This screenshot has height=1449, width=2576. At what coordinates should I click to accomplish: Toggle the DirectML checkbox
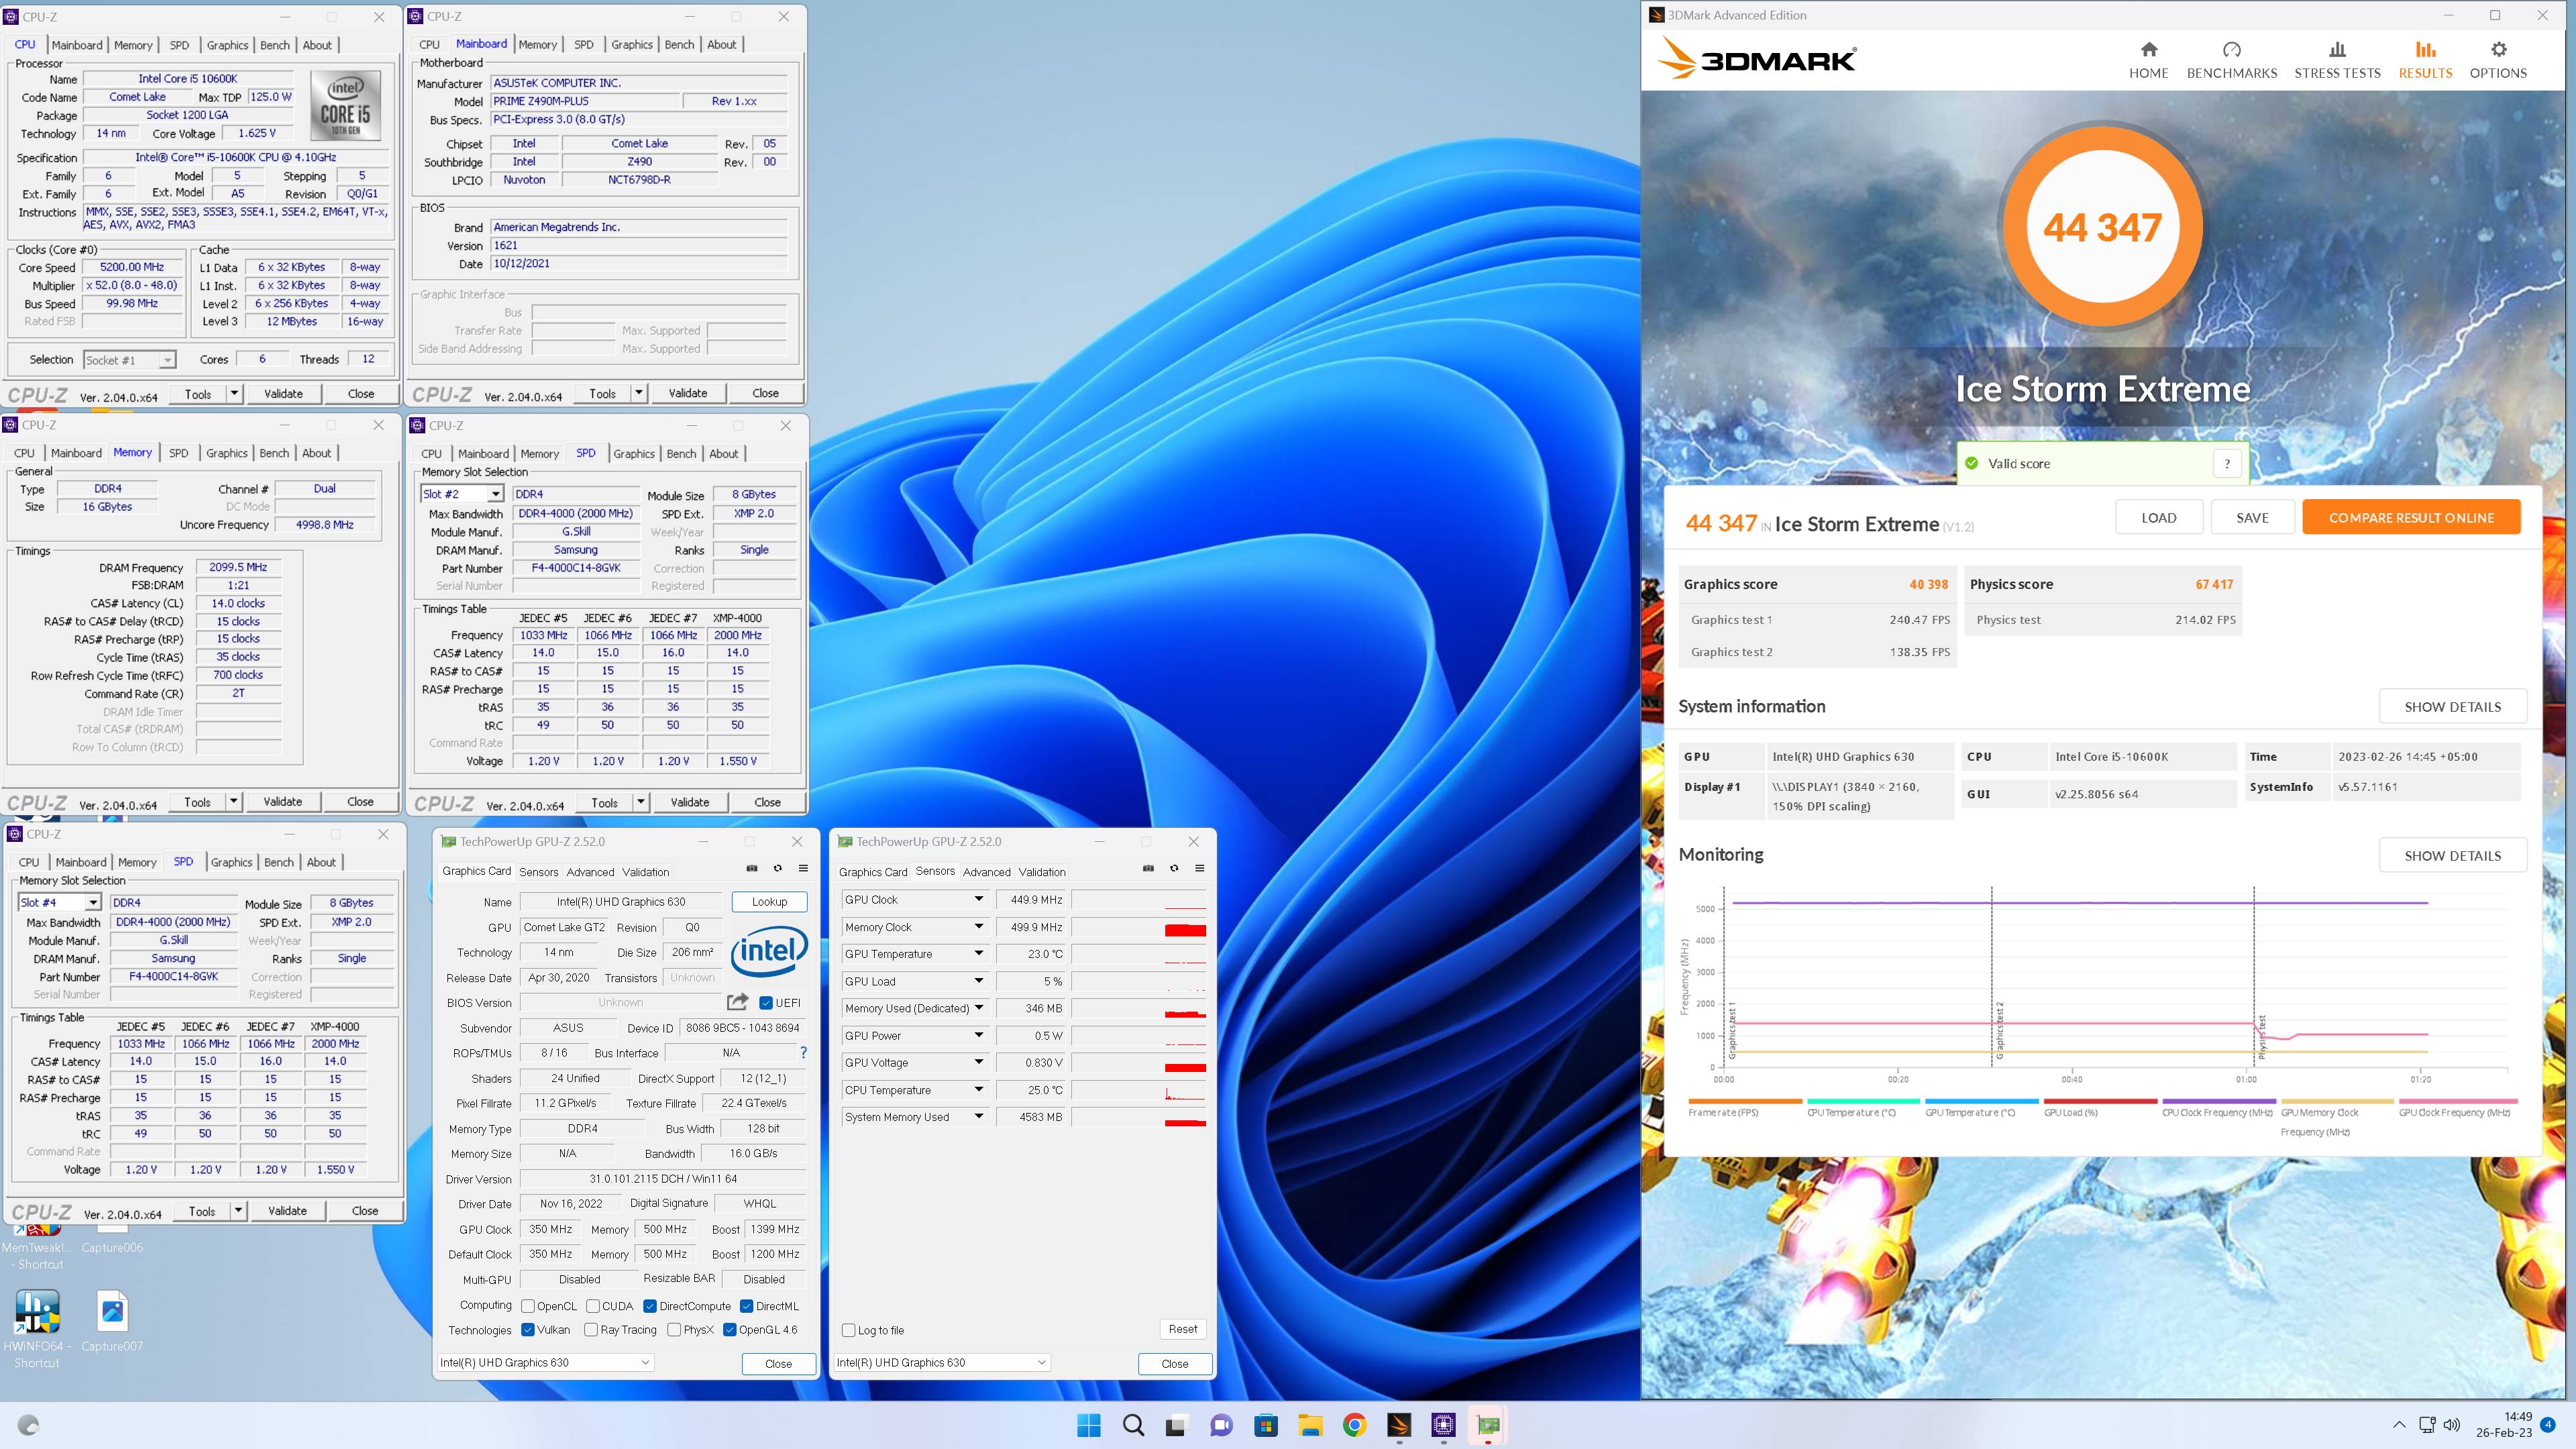coord(747,1306)
